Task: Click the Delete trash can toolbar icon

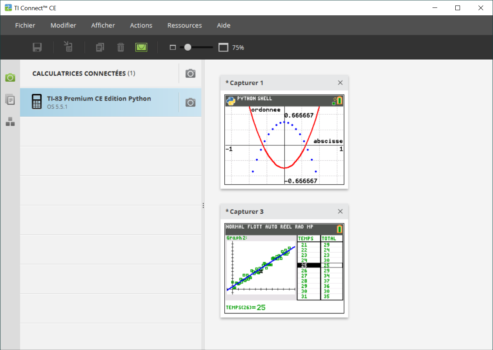Action: click(121, 48)
